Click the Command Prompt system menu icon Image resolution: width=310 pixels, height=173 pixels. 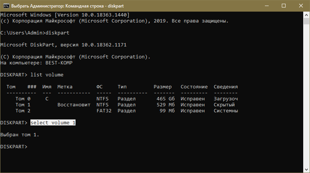pyautogui.click(x=5, y=6)
